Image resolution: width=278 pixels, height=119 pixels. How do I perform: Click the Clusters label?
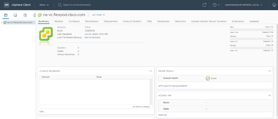point(62,48)
